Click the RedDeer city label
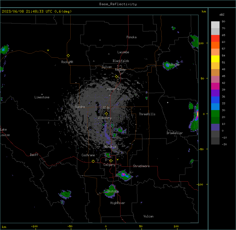This screenshot has height=230, width=236. [120, 70]
